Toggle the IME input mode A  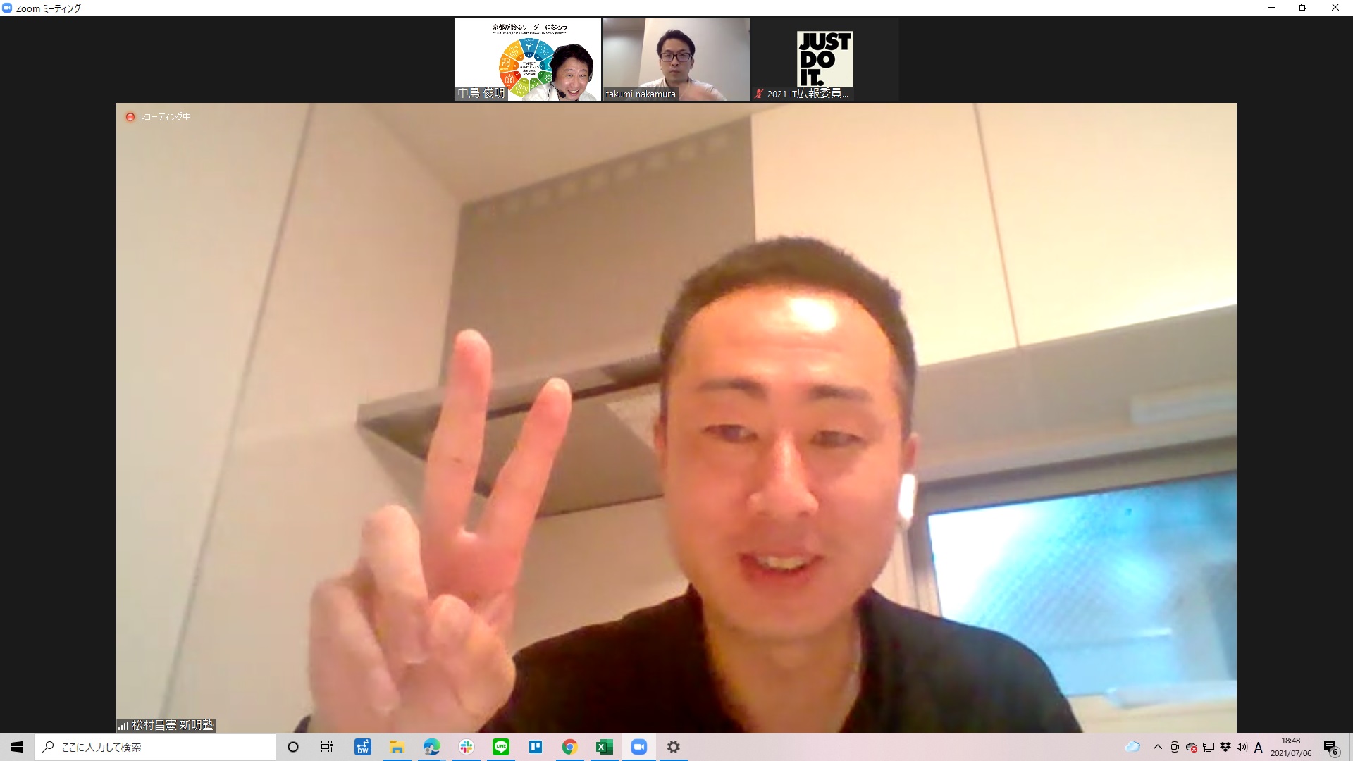tap(1259, 747)
